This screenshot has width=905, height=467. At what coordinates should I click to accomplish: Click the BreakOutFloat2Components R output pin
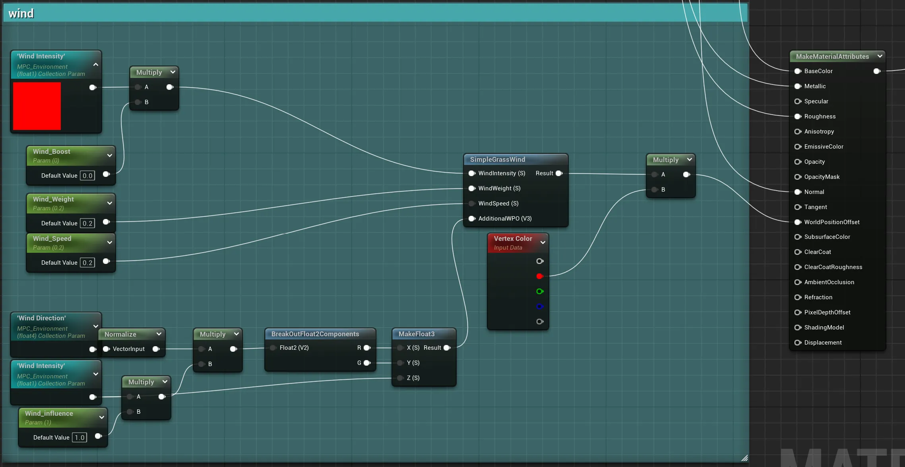pyautogui.click(x=367, y=348)
